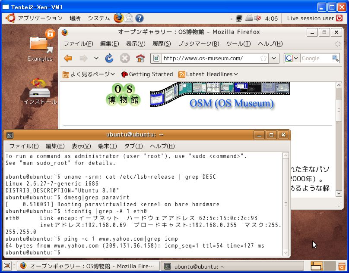349x273 pixels.
Task: Click the terminal window menu icon in the title bar
Action: click(10, 135)
